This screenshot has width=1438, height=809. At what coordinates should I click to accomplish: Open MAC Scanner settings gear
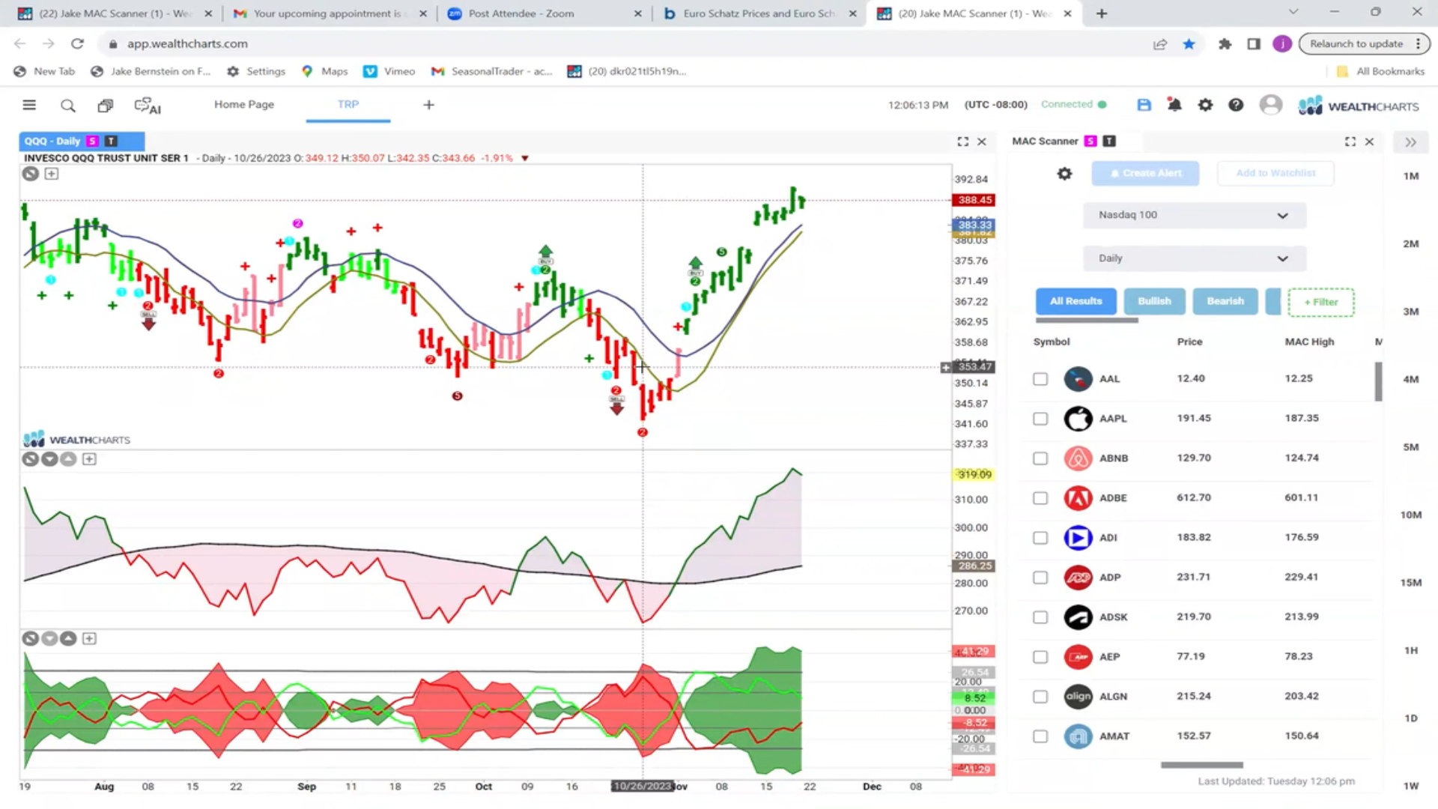click(x=1064, y=174)
